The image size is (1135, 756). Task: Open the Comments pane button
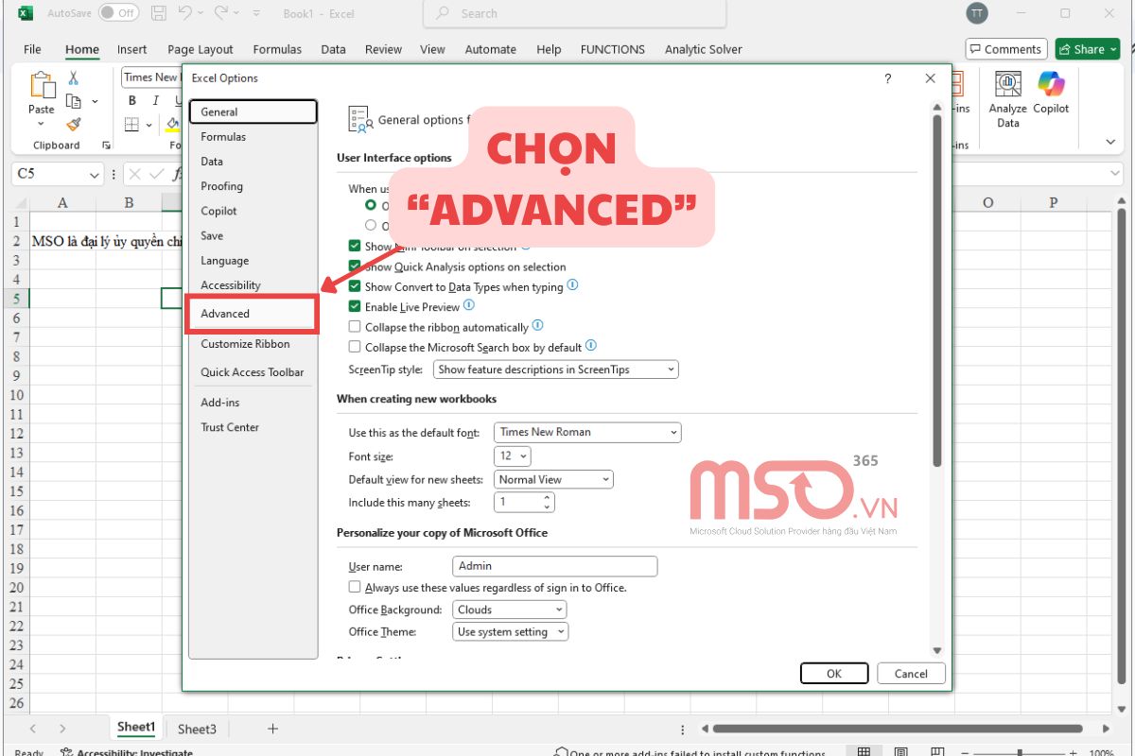tap(1005, 49)
